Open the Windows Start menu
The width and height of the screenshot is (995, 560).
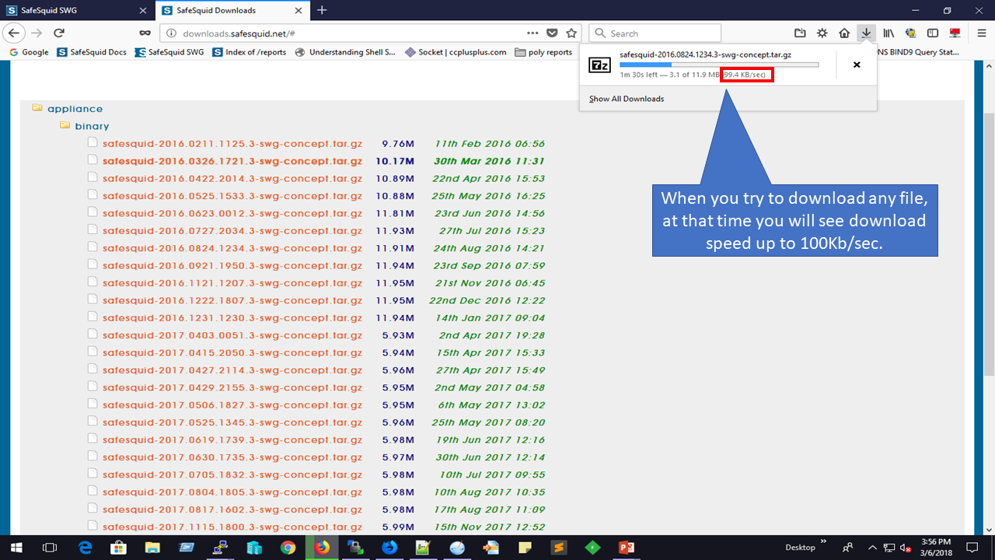pyautogui.click(x=16, y=548)
